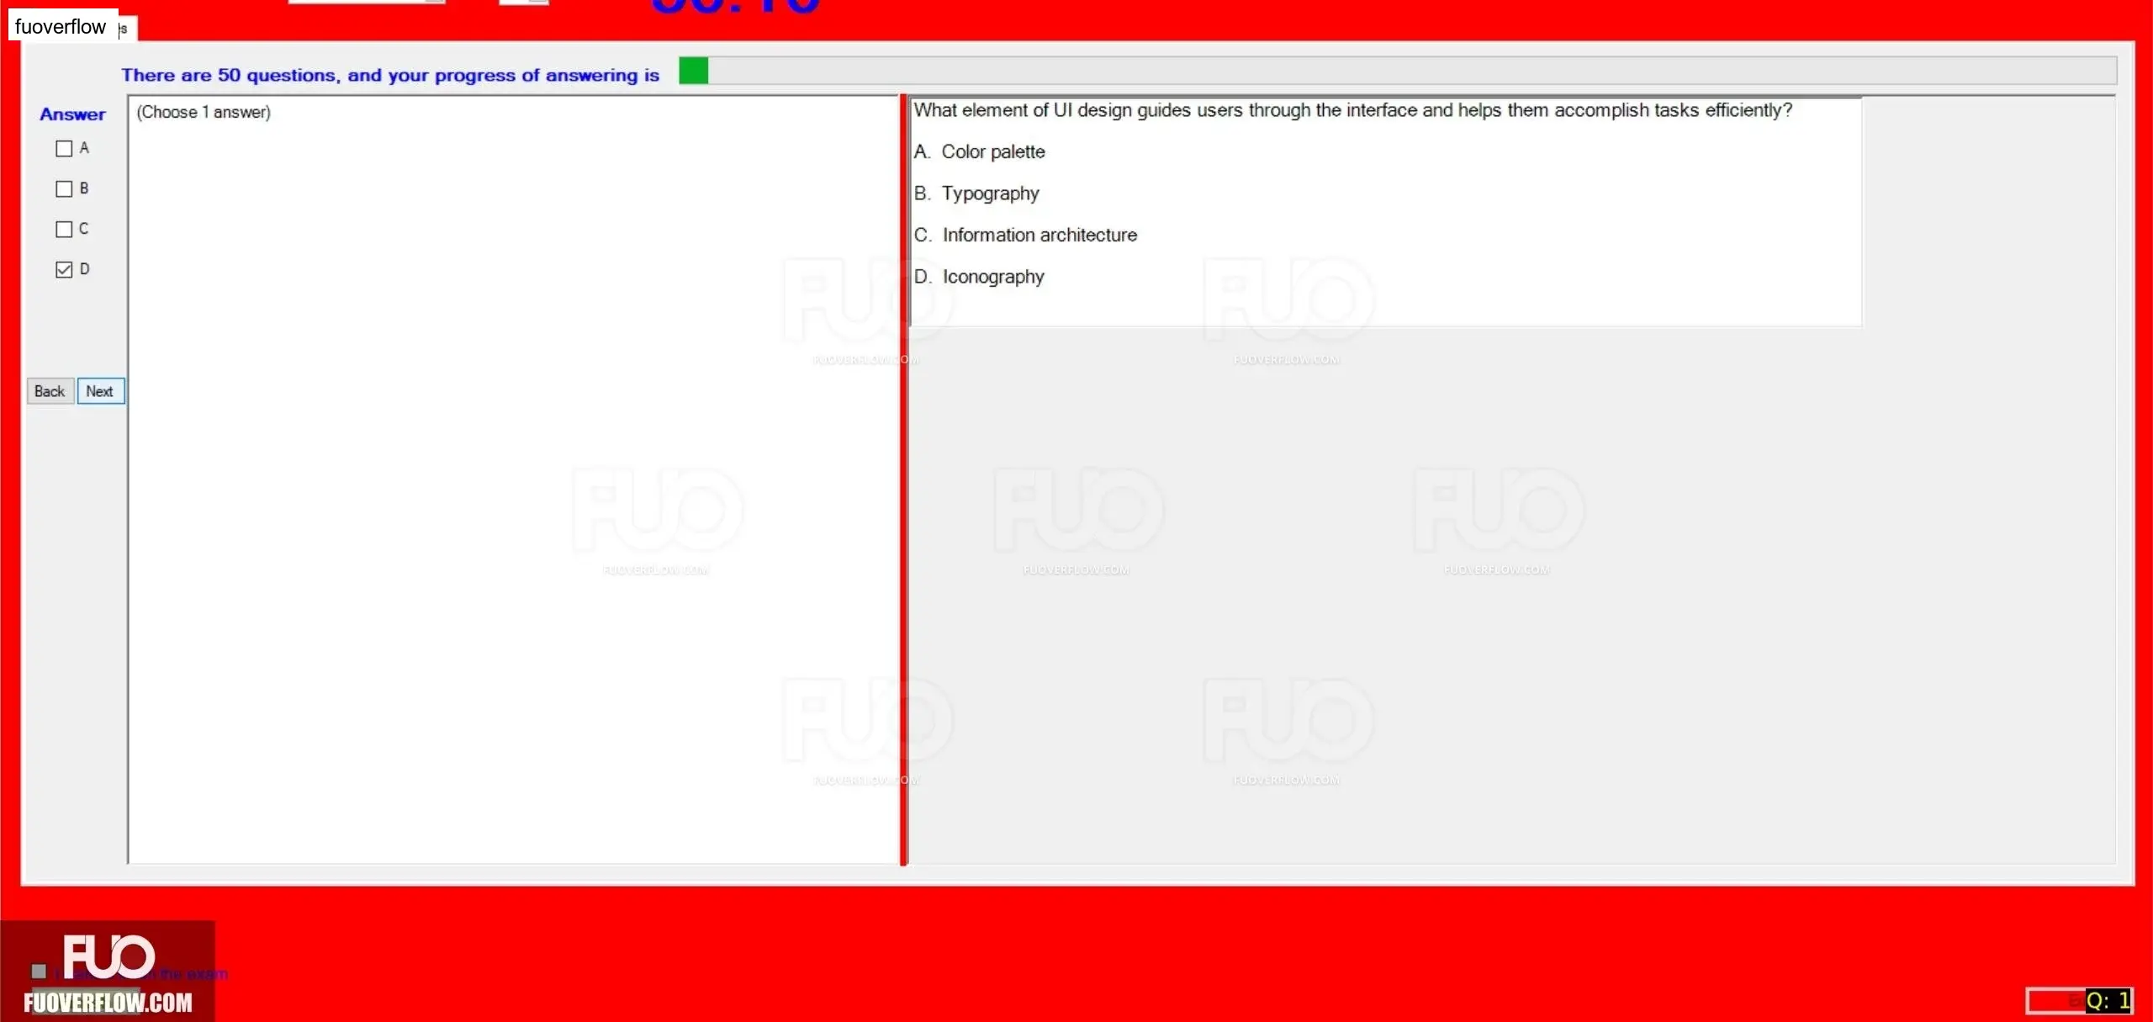The width and height of the screenshot is (2153, 1022).
Task: Click the answering progress bar
Action: click(1397, 71)
